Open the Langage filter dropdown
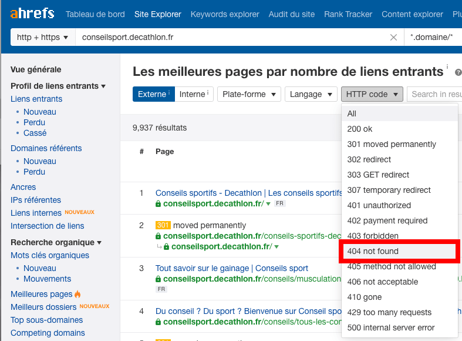The image size is (462, 341). point(311,94)
